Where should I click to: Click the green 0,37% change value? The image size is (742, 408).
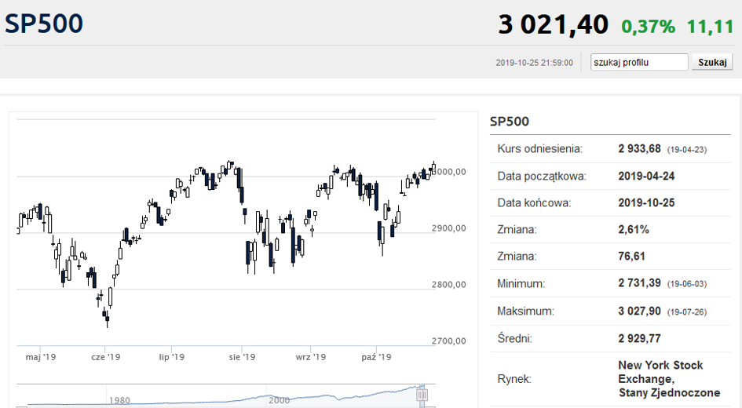tap(649, 27)
